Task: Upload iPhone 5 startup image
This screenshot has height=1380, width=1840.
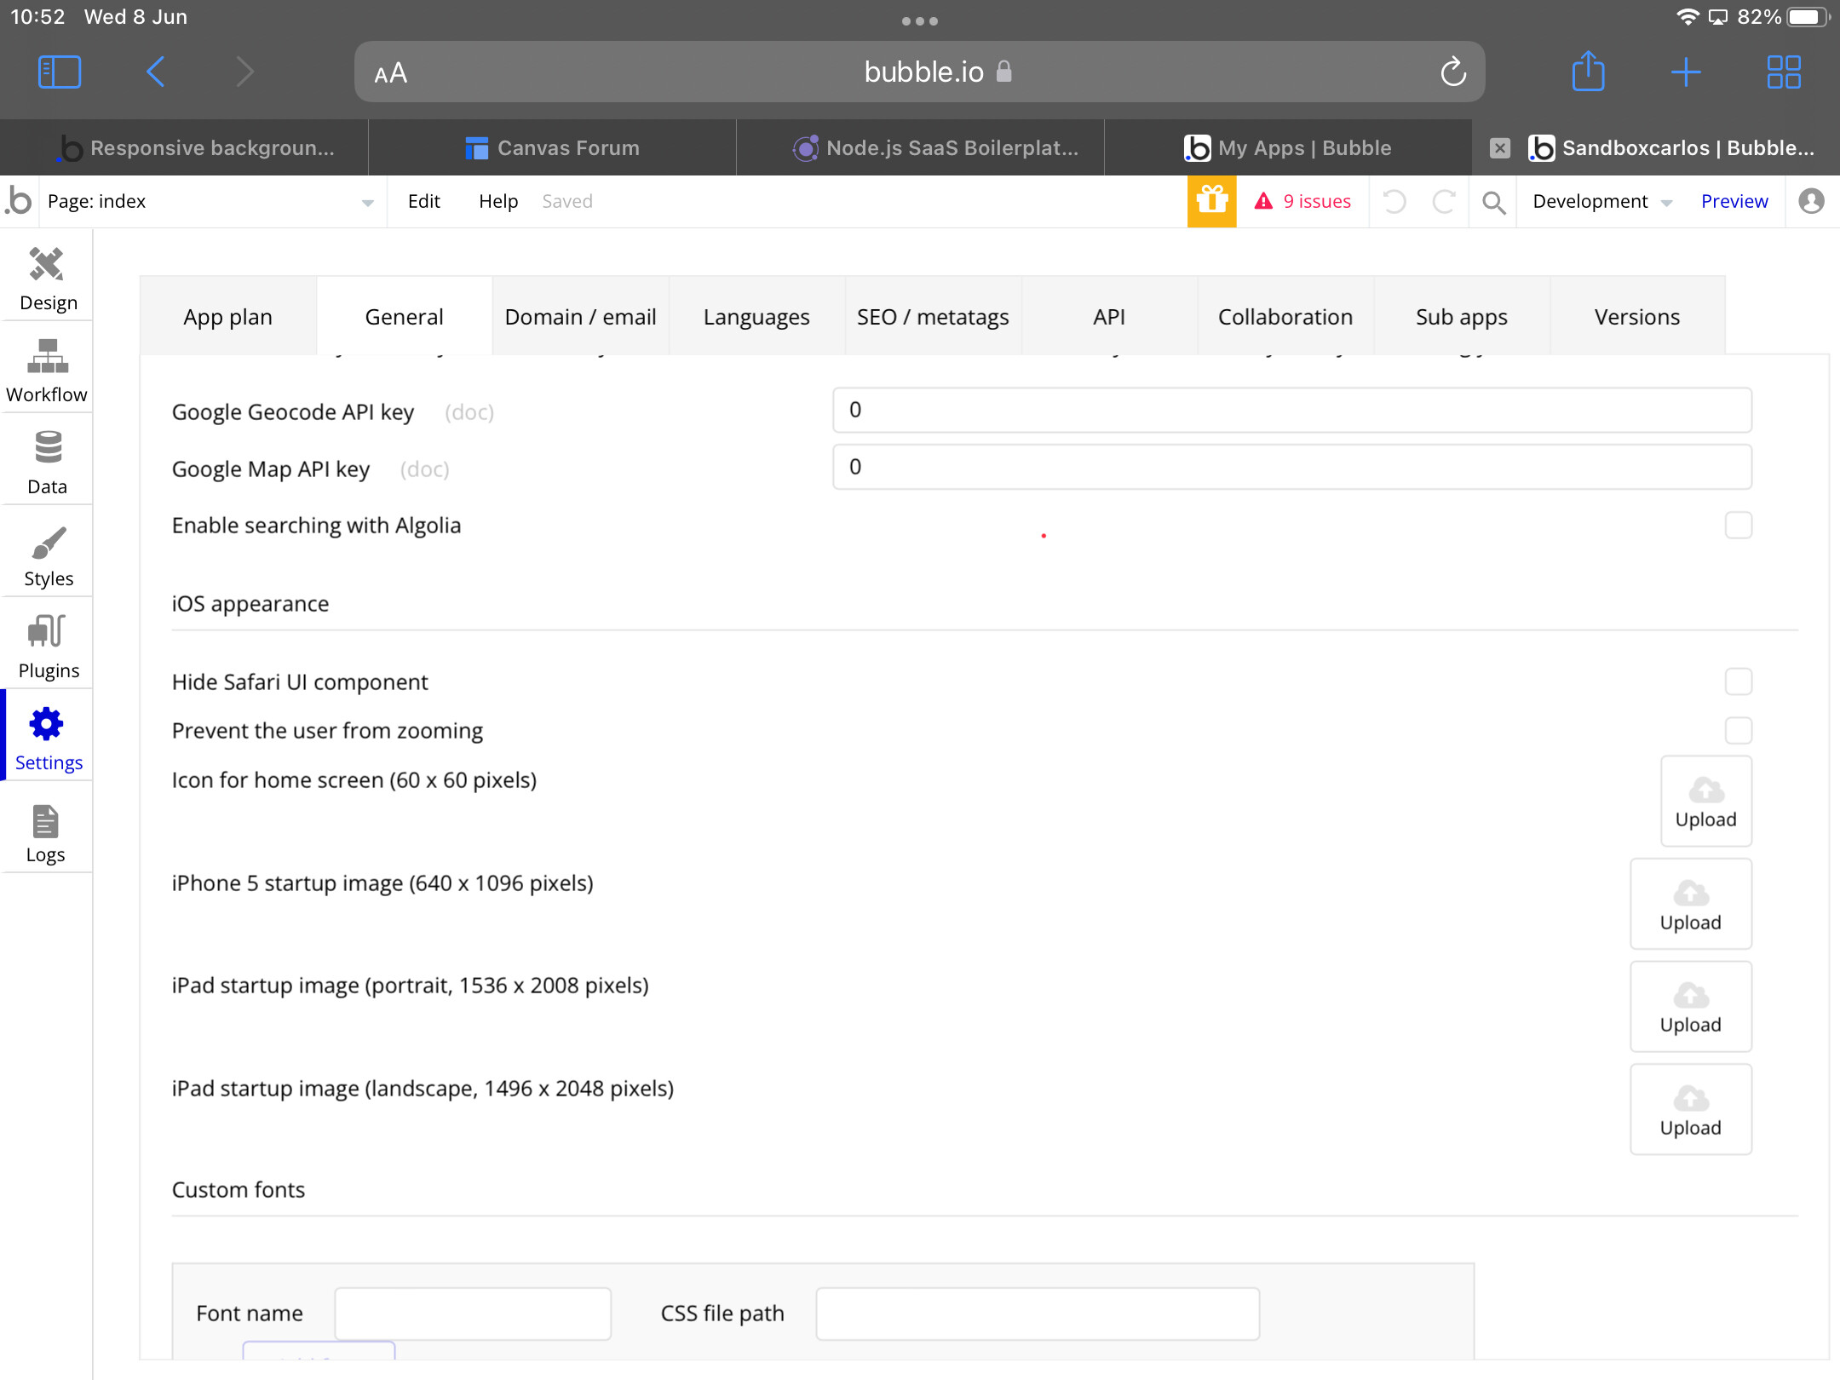Action: pyautogui.click(x=1690, y=904)
